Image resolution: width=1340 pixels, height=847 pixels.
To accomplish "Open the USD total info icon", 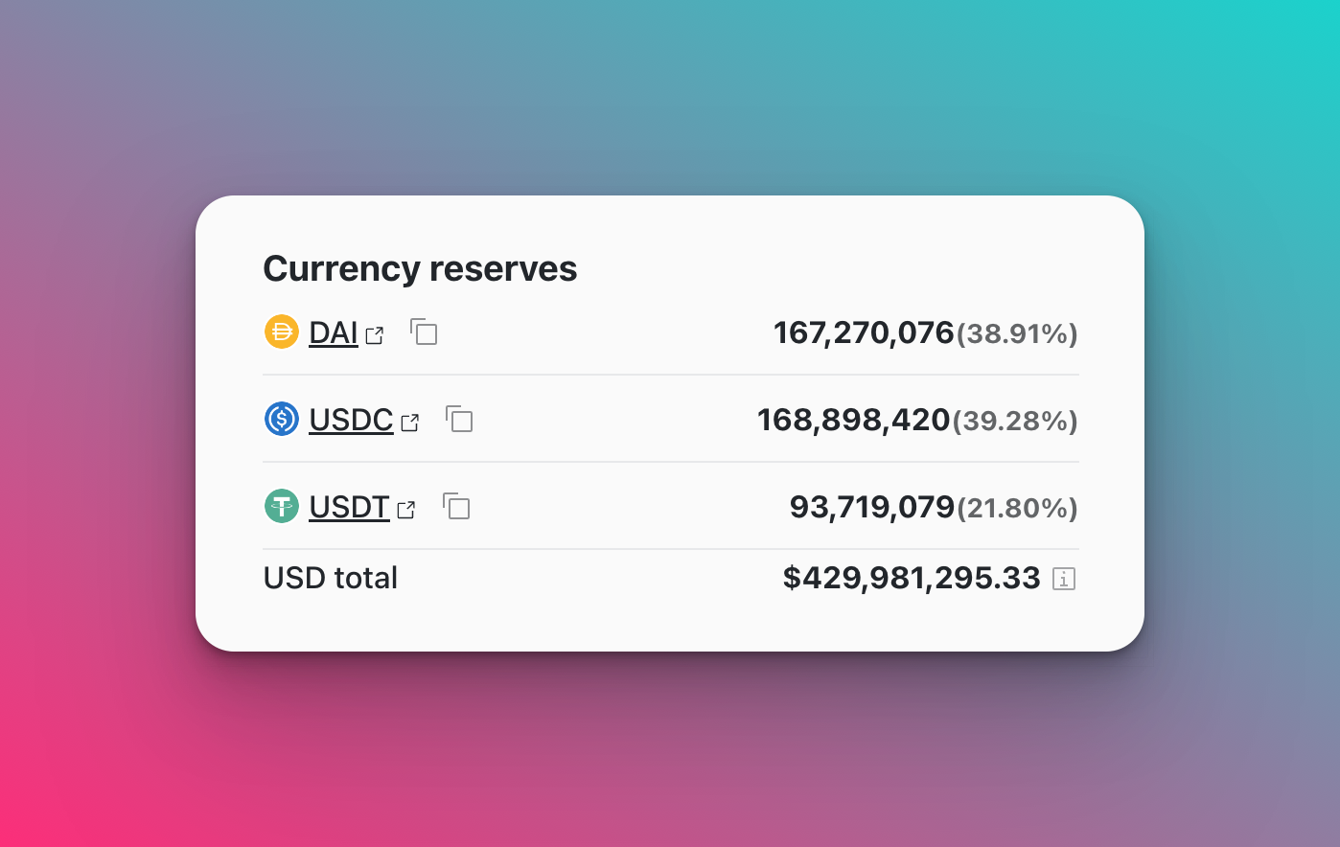I will [1064, 579].
